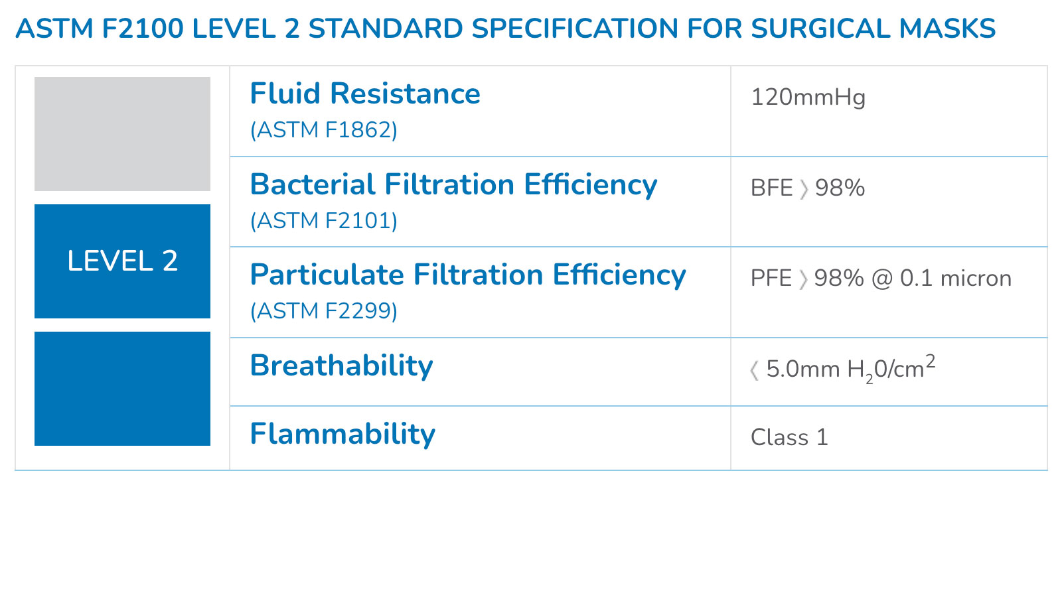Select the Fluid Resistance heading
The height and width of the screenshot is (597, 1062).
coord(365,94)
